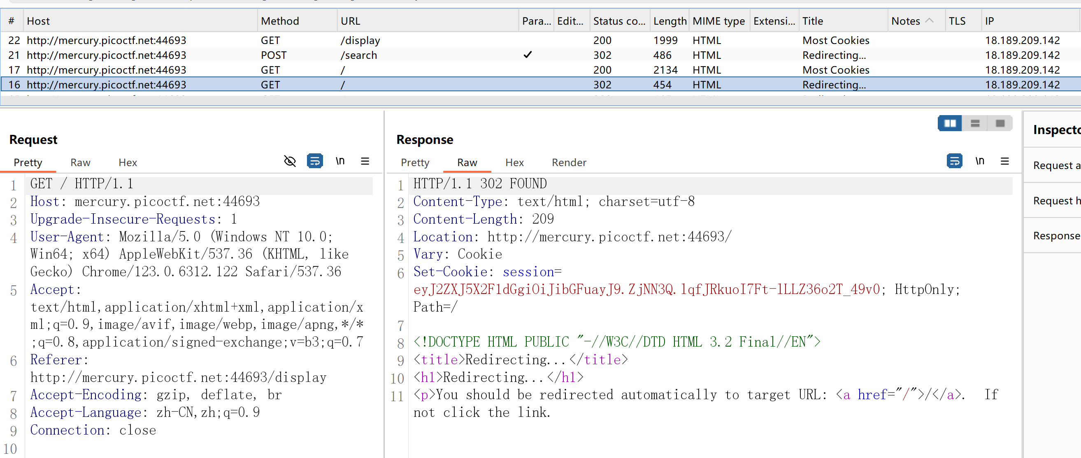Screen dimensions: 1081x458
Task: Switch to Request Hex tab
Action: (128, 162)
